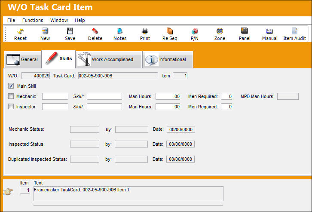Click the Item number field beside Task Card
Screen dimensions: 312x212
pyautogui.click(x=180, y=76)
